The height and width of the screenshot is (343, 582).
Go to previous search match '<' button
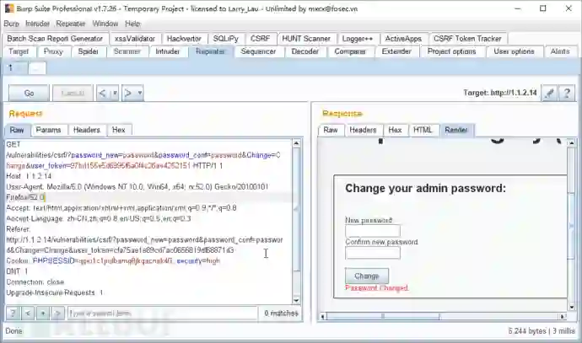[28, 314]
